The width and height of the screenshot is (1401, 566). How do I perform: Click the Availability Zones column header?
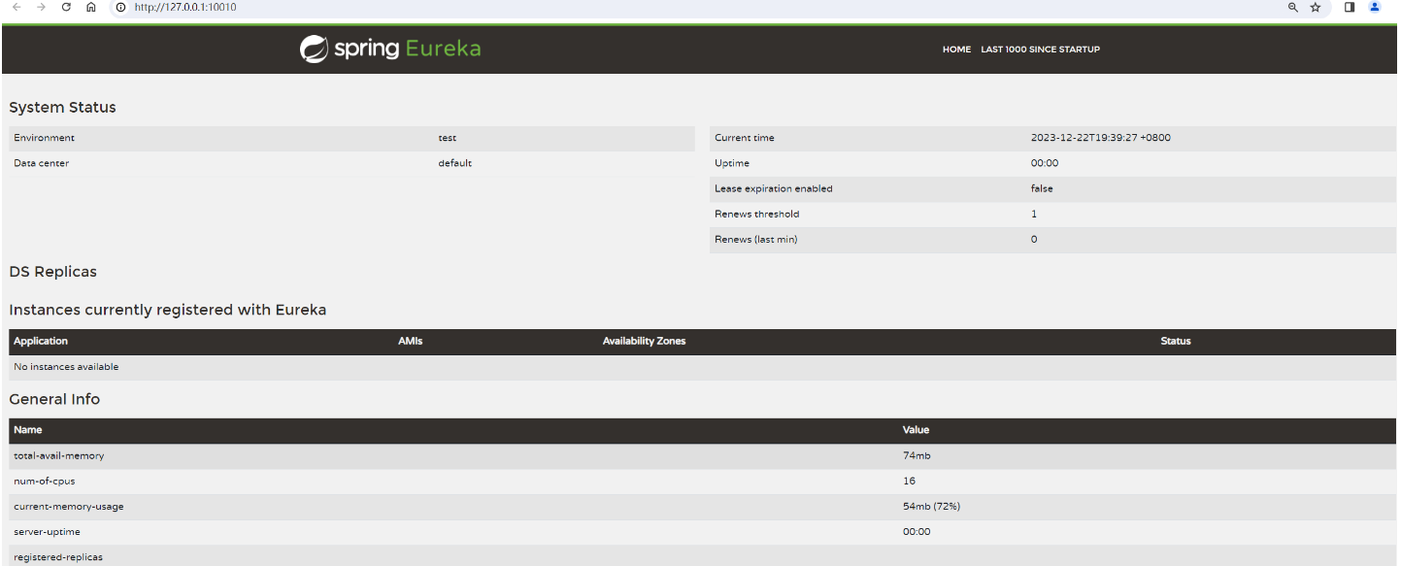[x=644, y=341]
